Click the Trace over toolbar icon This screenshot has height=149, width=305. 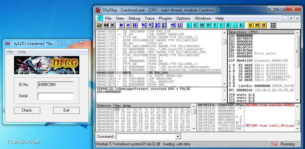coord(164,25)
